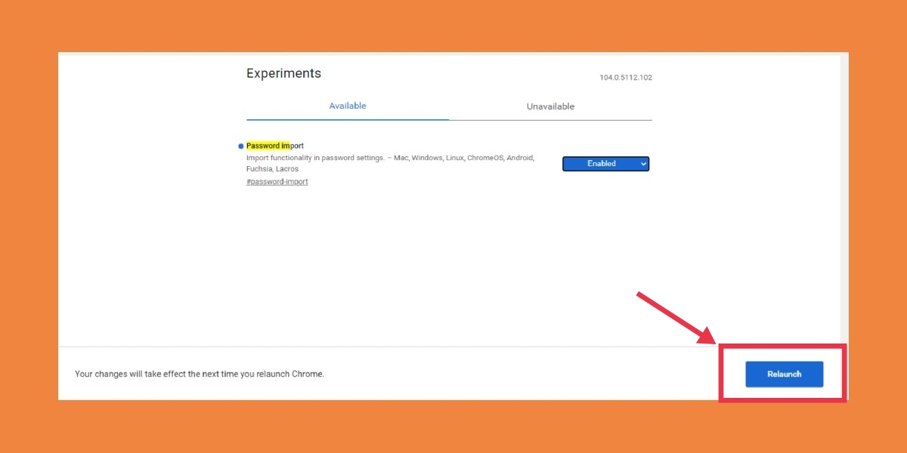Expand the Password import flag state options
Viewport: 907px width, 453px height.
click(605, 164)
